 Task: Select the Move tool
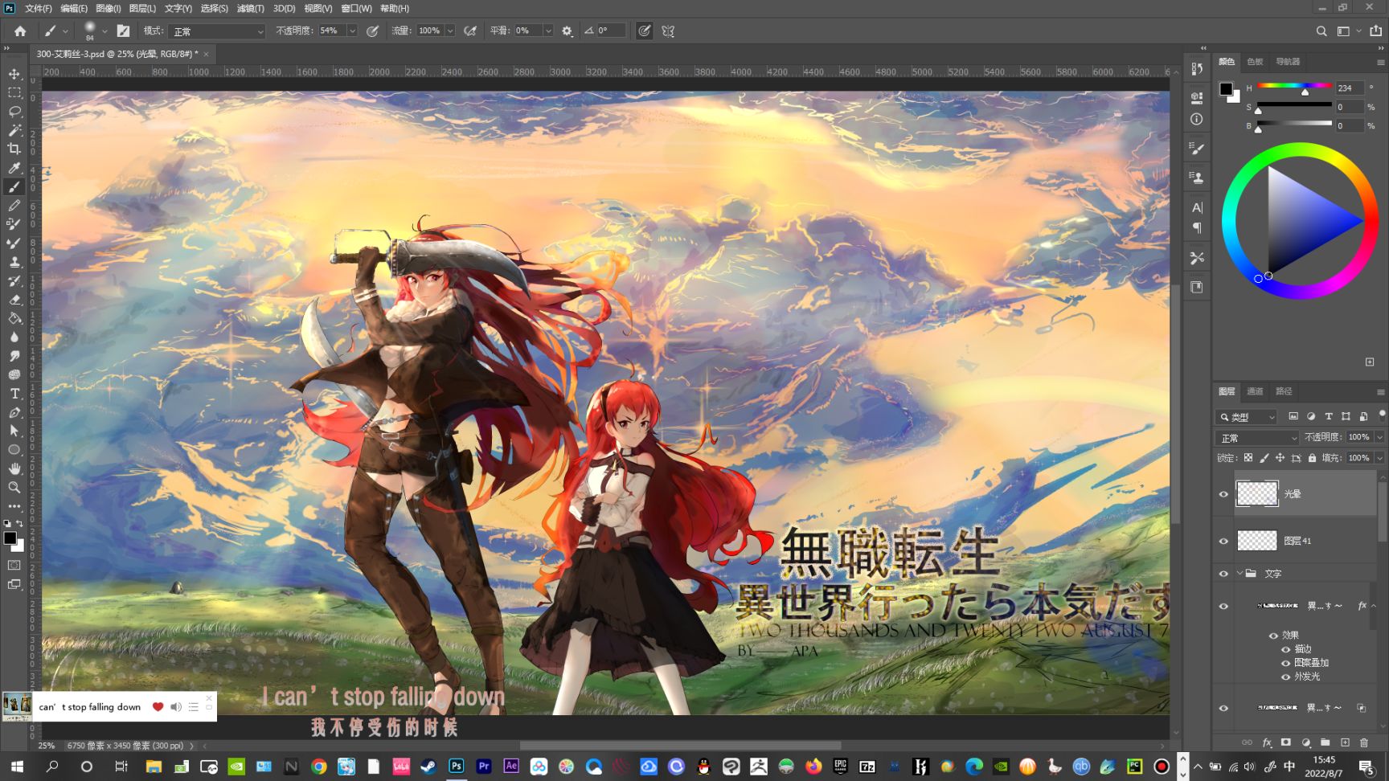click(14, 74)
